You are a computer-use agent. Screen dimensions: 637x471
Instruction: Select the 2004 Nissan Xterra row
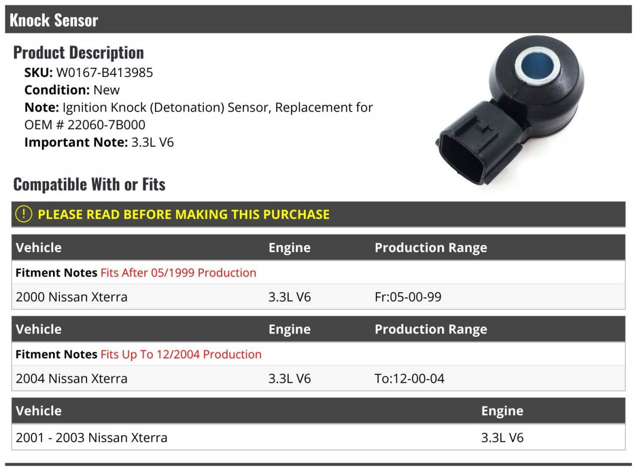318,379
